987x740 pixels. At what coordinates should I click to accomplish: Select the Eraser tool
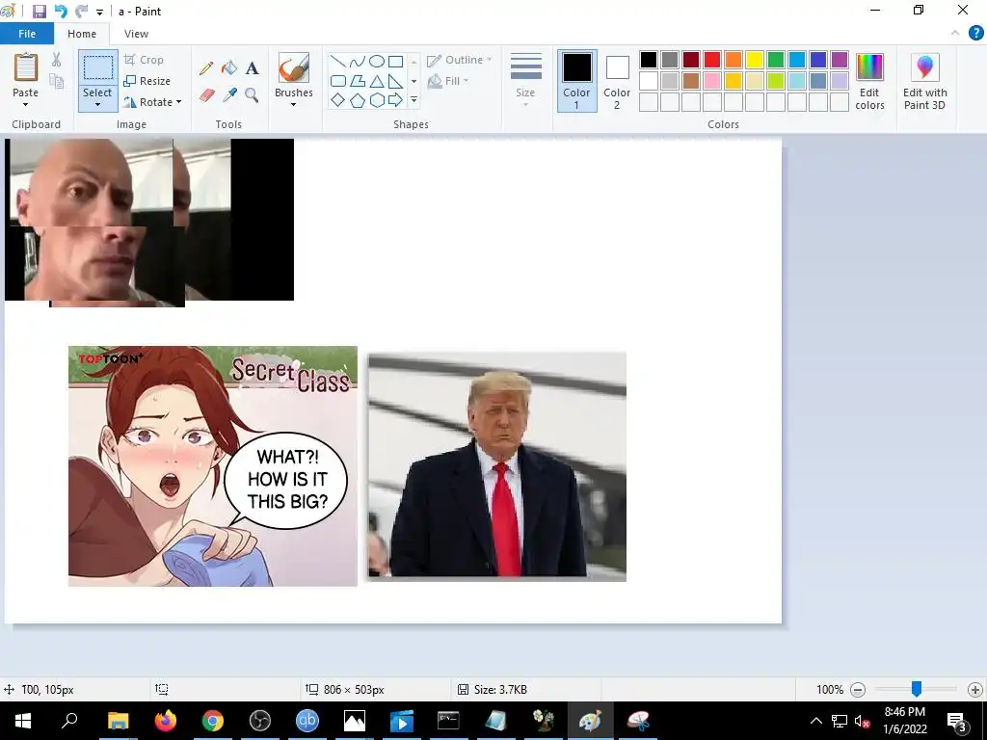pos(207,95)
